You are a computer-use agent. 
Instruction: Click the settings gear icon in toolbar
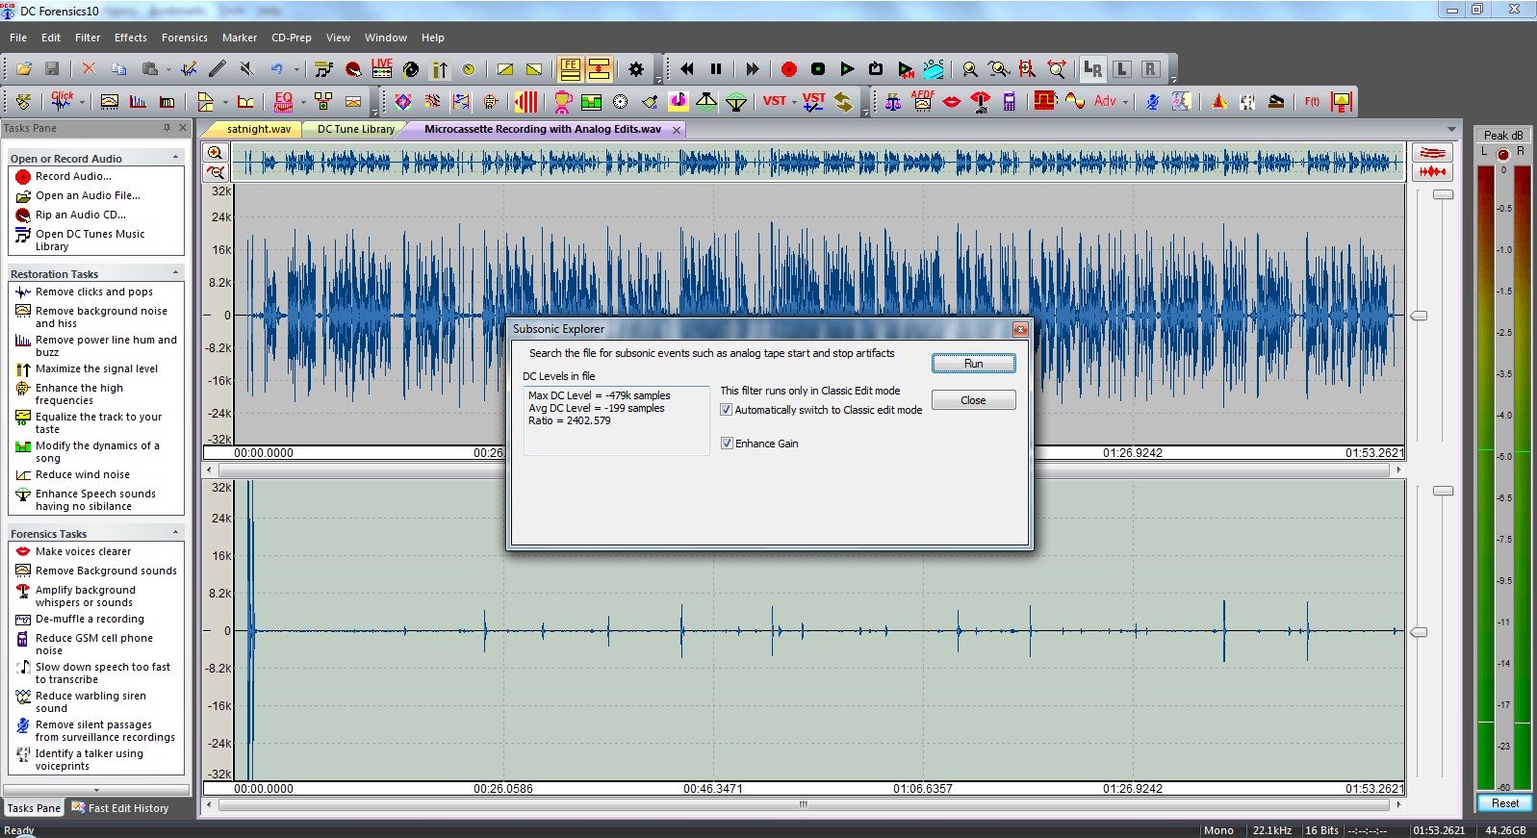tap(635, 69)
